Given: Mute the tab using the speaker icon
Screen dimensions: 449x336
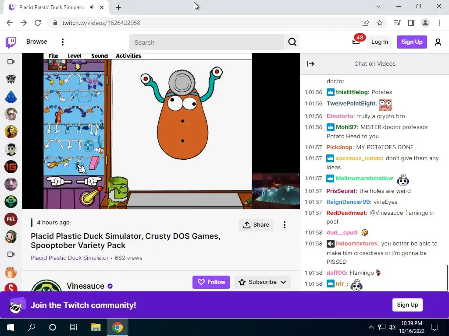Looking at the screenshot, I should tap(92, 7).
